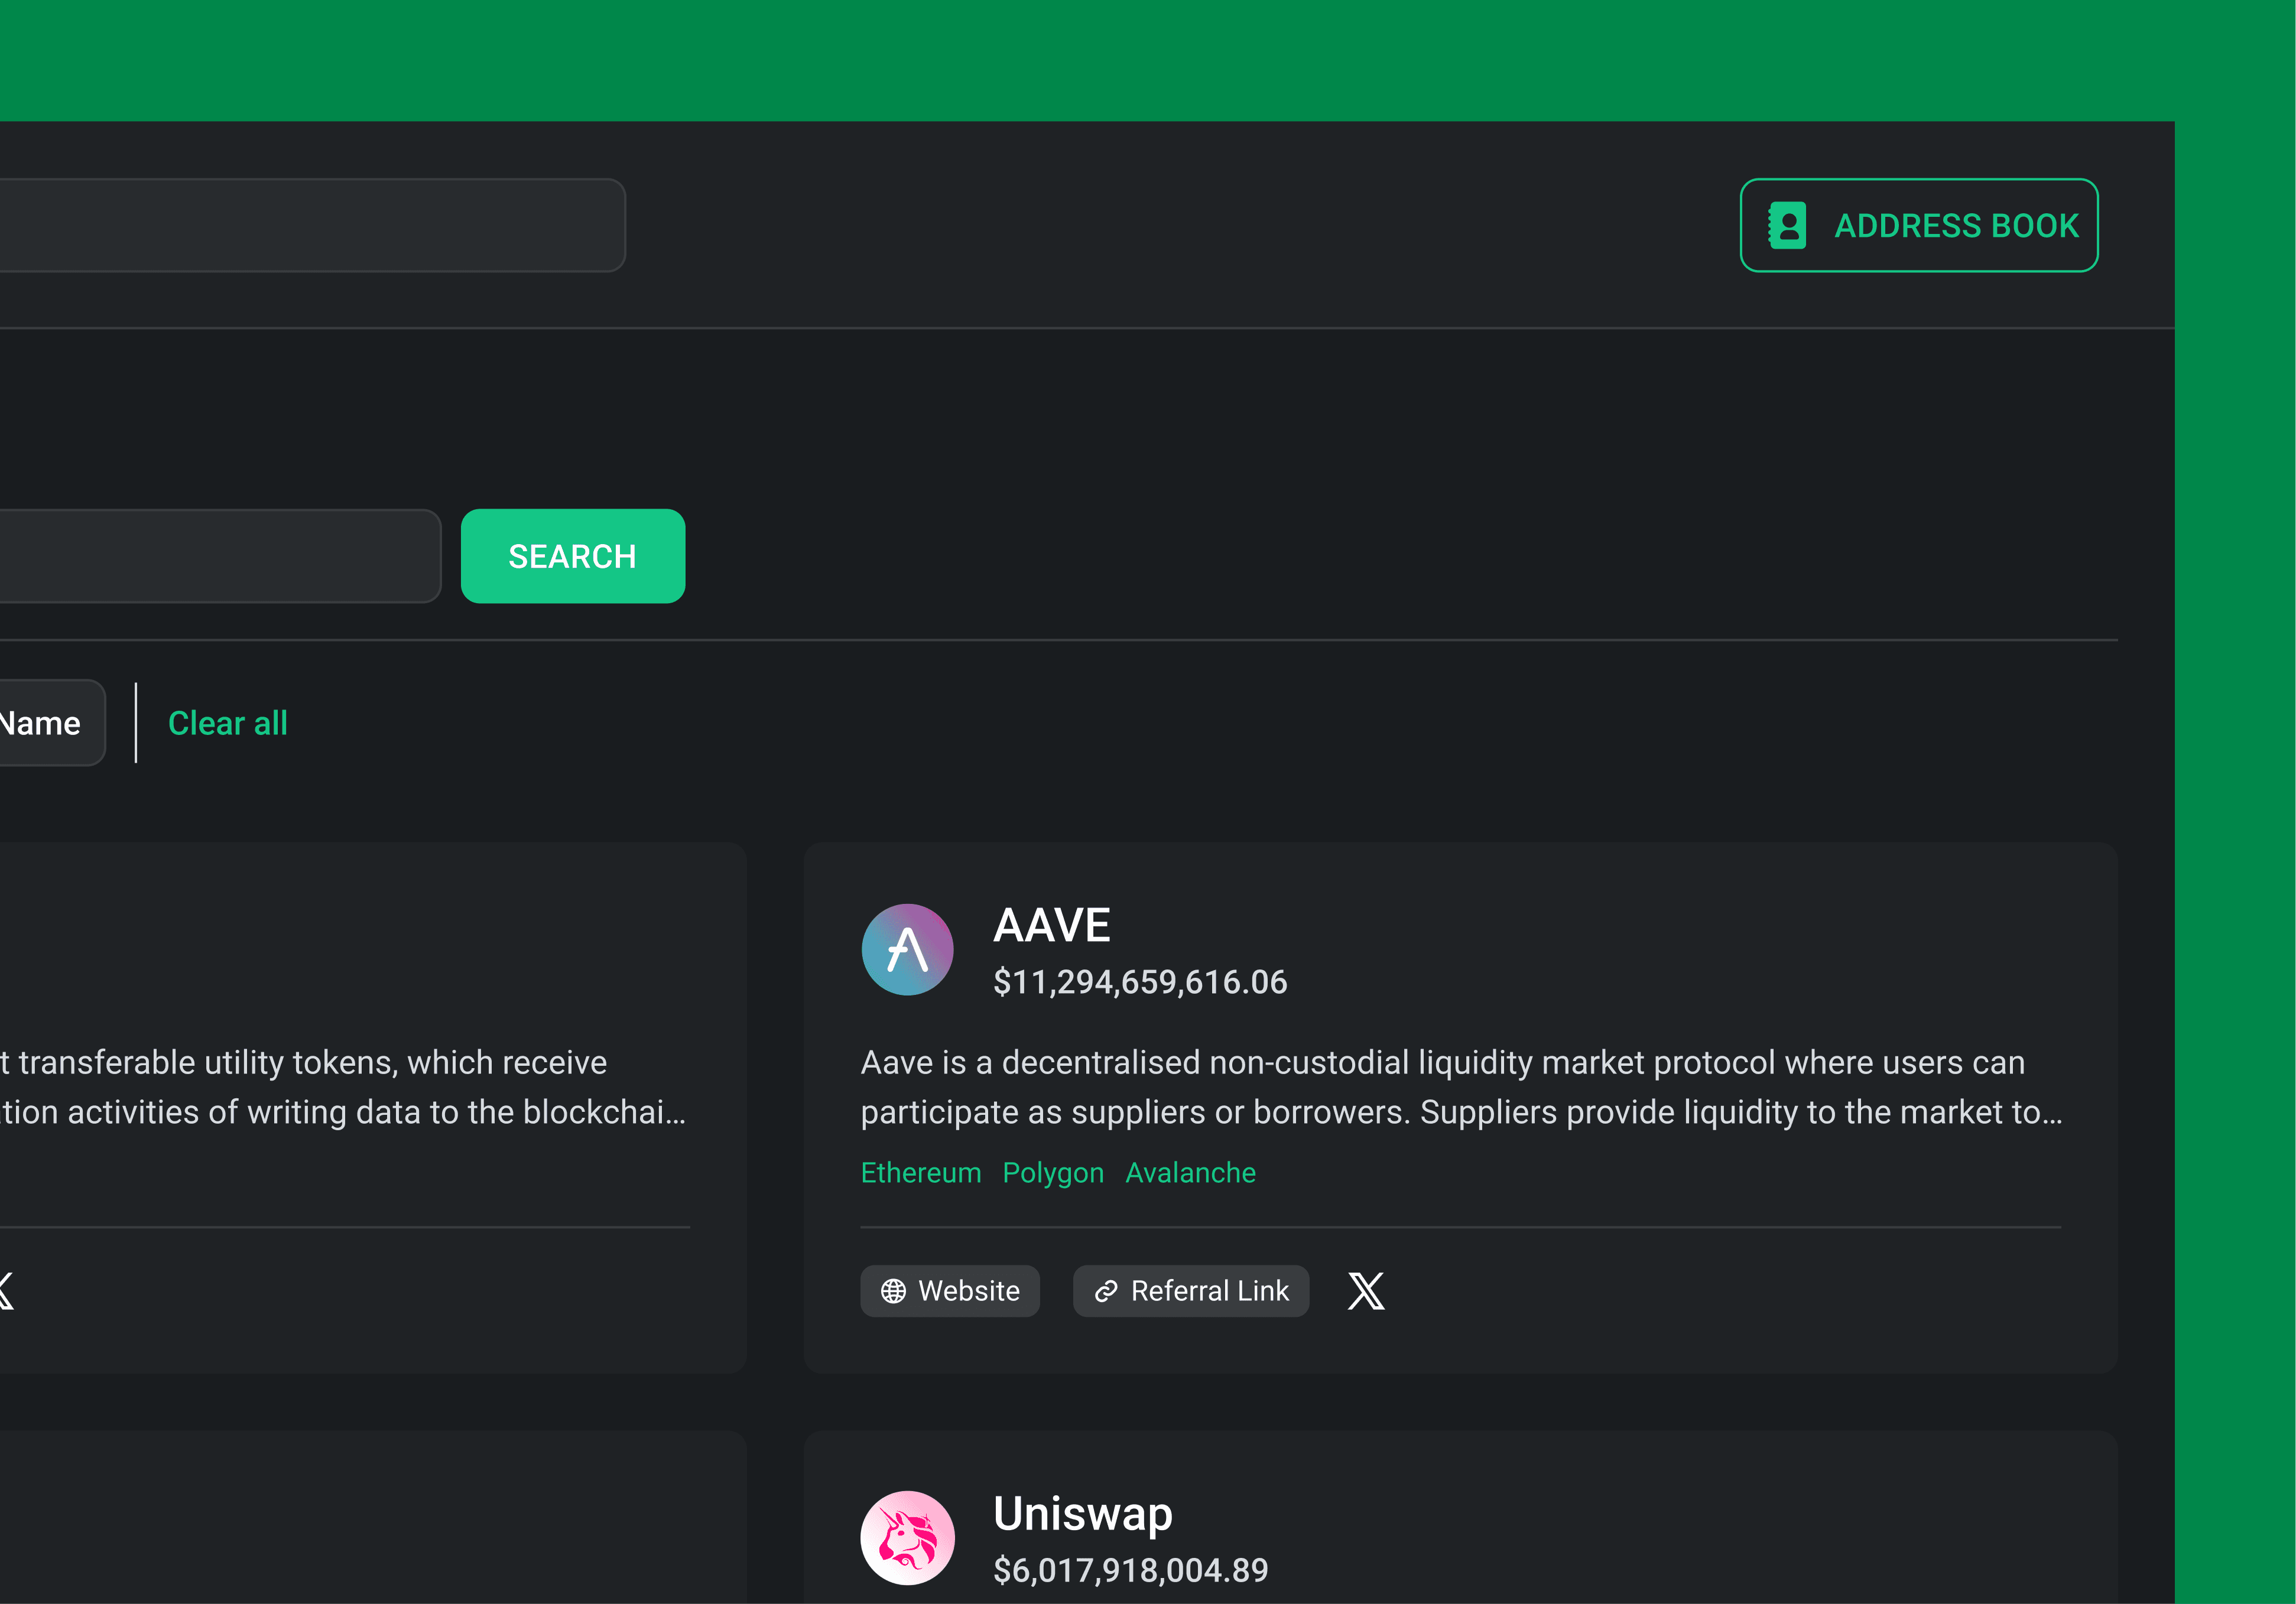Image resolution: width=2296 pixels, height=1604 pixels.
Task: Focus the search field beside the SEARCH button
Action: pyautogui.click(x=220, y=556)
